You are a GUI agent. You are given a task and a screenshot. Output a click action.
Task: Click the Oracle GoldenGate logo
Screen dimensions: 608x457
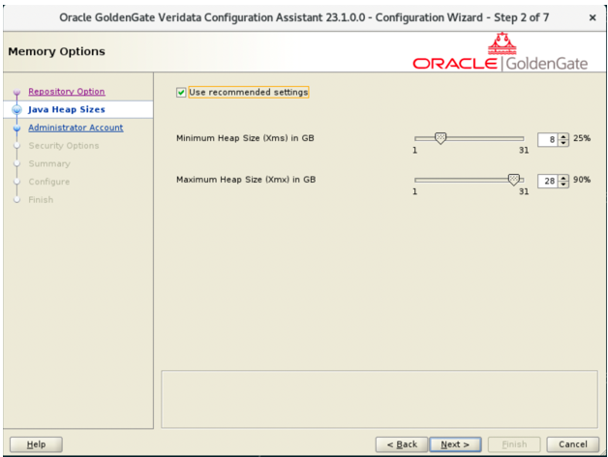pyautogui.click(x=501, y=52)
